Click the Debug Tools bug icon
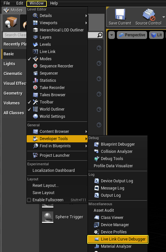 click(x=96, y=159)
